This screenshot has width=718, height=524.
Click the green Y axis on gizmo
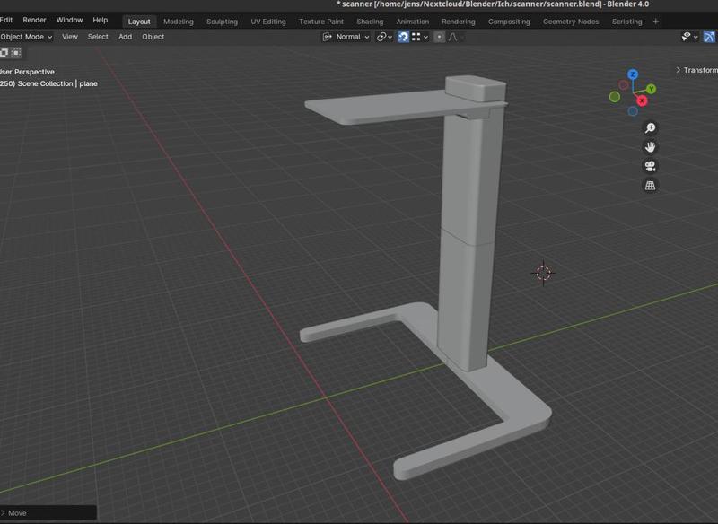click(x=651, y=89)
